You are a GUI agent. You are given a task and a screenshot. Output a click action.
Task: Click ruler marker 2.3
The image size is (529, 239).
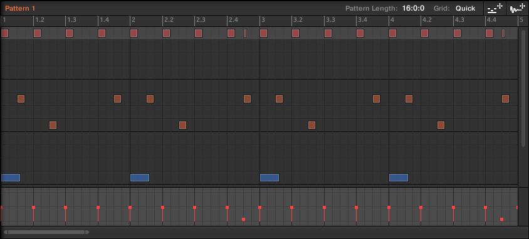coord(201,20)
